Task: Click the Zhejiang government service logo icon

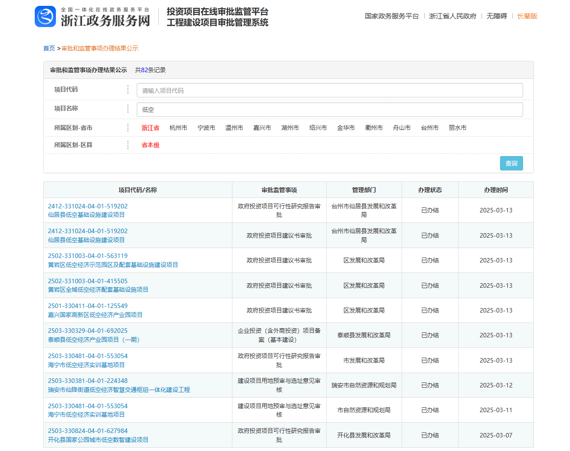Action: click(x=45, y=17)
